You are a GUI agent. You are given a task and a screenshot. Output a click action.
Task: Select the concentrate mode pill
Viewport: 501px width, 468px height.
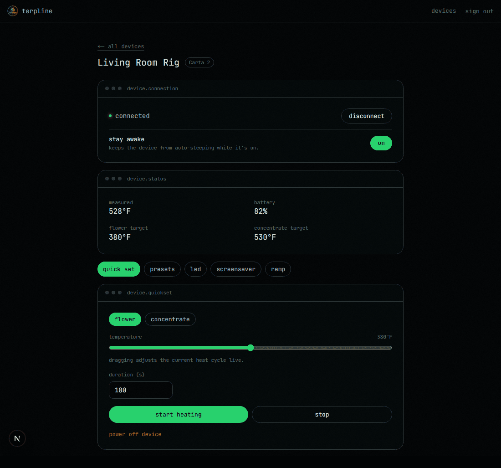point(170,319)
